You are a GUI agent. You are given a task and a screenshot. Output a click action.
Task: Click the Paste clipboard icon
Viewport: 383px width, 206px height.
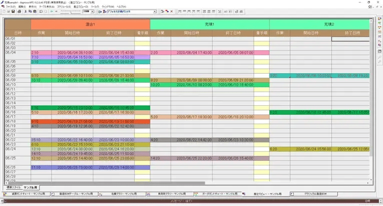click(x=34, y=11)
